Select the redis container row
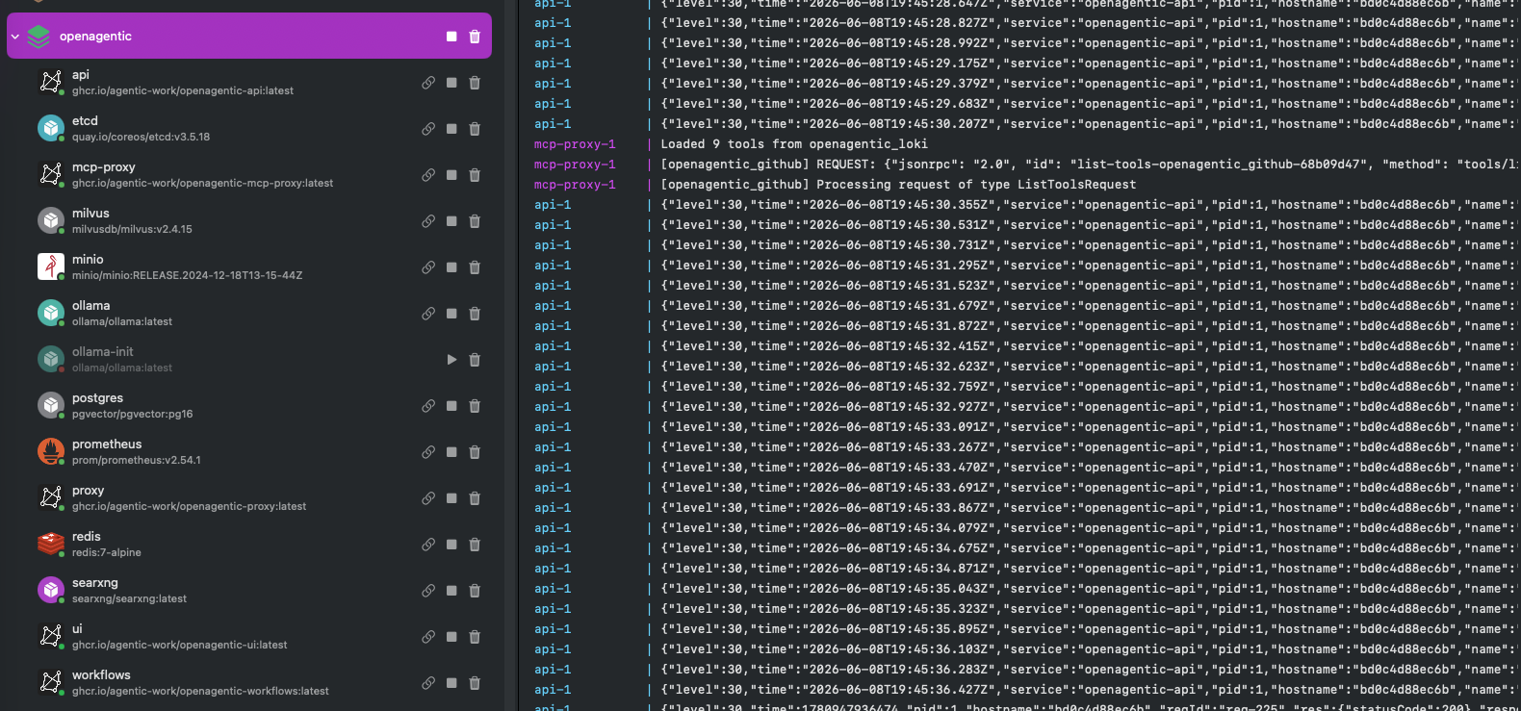Screen dimensions: 1521x711 (249, 545)
